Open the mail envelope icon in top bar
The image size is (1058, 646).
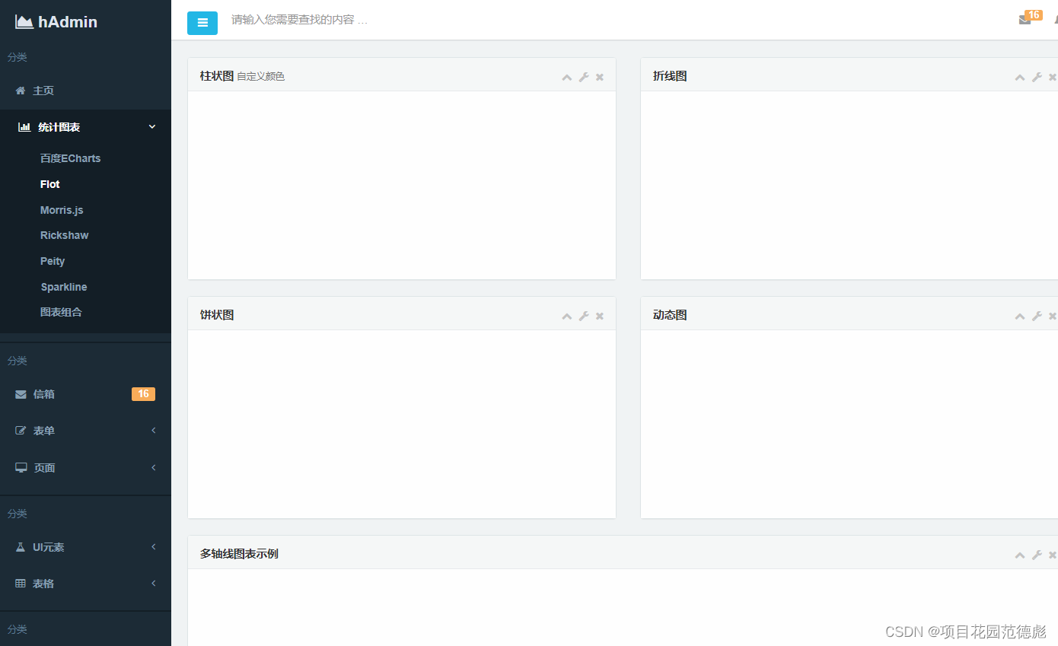[1025, 20]
